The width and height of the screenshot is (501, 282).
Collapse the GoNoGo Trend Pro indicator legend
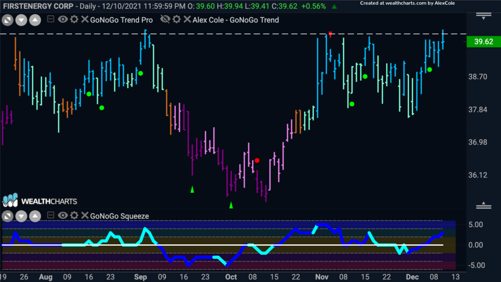tap(50, 19)
